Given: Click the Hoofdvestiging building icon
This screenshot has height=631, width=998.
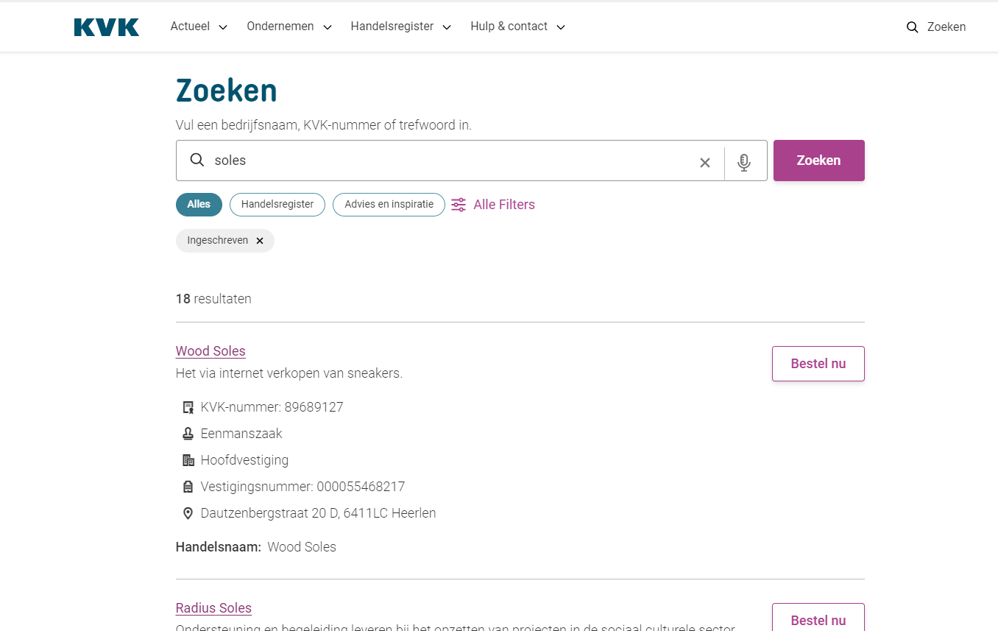Looking at the screenshot, I should [188, 460].
